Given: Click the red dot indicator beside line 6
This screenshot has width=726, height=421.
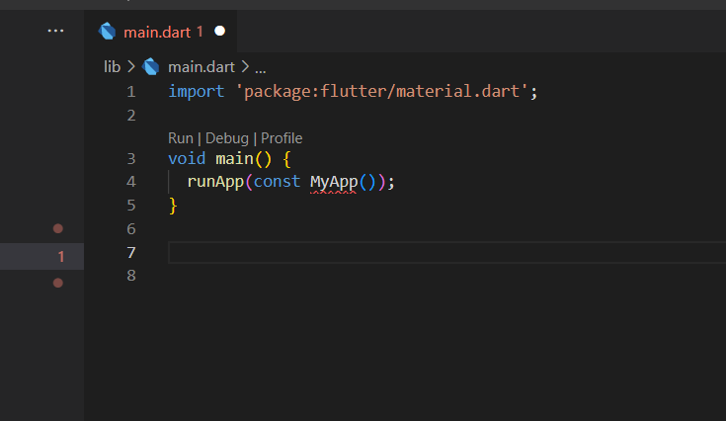Looking at the screenshot, I should (58, 228).
